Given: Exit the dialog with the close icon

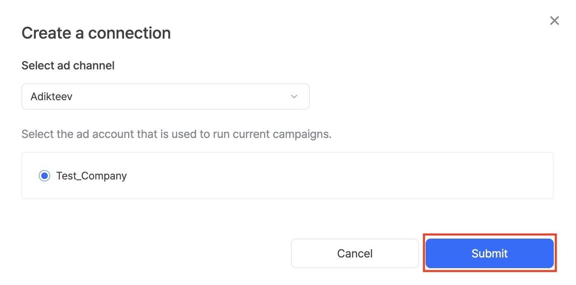Looking at the screenshot, I should pyautogui.click(x=554, y=21).
